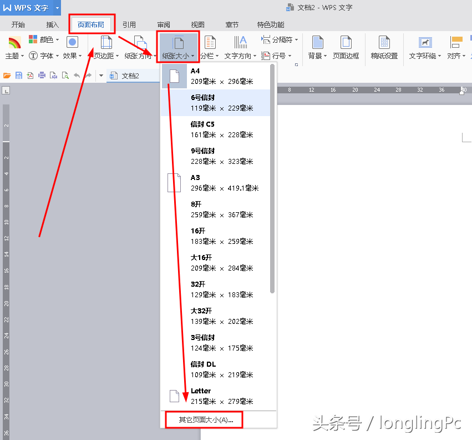Open the WPS 文字 application menu arrow
472x440 pixels.
[x=57, y=8]
